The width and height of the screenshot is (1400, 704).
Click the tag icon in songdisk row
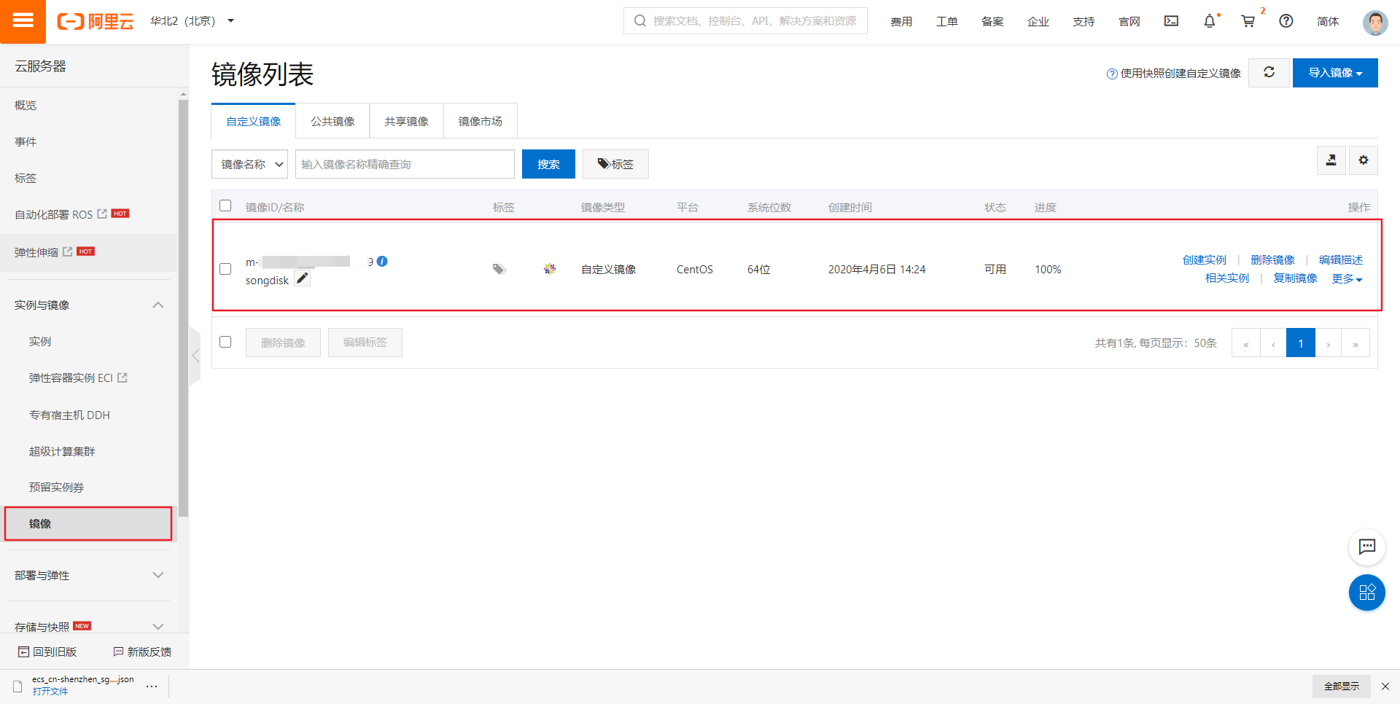click(499, 269)
